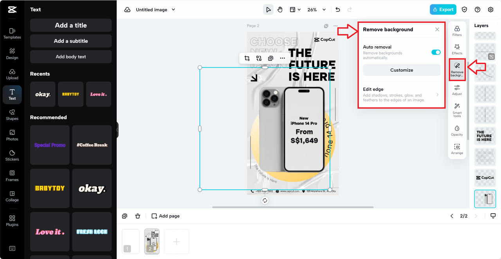Open the Photos sidebar panel
The width and height of the screenshot is (501, 259).
12,135
